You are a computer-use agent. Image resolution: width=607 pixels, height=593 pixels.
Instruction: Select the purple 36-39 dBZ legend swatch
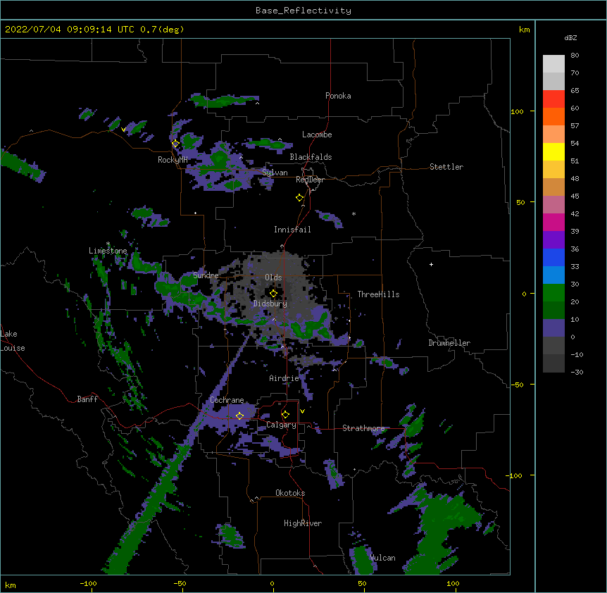553,240
